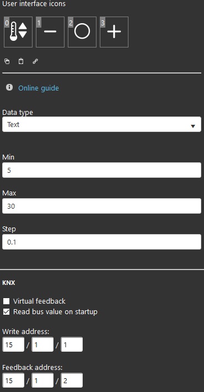
Task: Open the Online guide link
Action: [39, 88]
